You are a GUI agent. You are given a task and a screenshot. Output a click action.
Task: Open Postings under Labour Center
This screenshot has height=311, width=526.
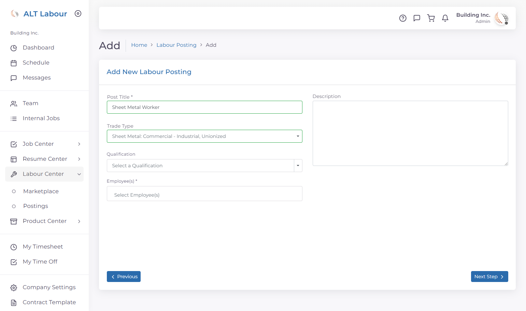[35, 206]
